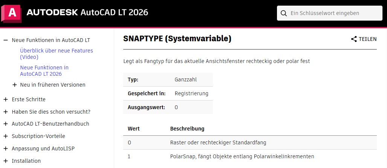This screenshot has height=168, width=387.
Task: Select Subscription-Vorteile navigation item
Action: 38,136
